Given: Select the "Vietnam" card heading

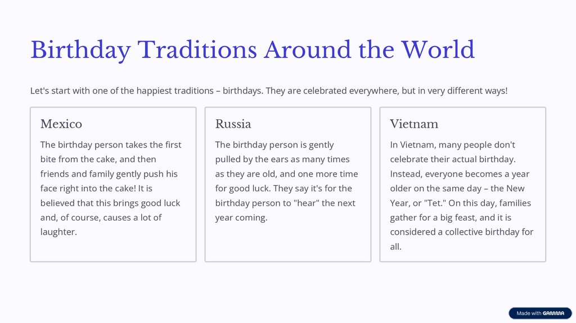Looking at the screenshot, I should pyautogui.click(x=414, y=124).
